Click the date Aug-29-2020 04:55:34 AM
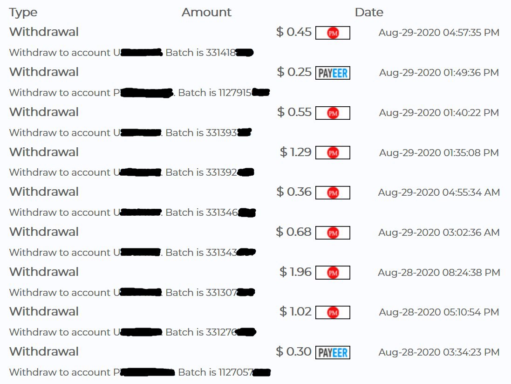The image size is (511, 384). tap(439, 192)
